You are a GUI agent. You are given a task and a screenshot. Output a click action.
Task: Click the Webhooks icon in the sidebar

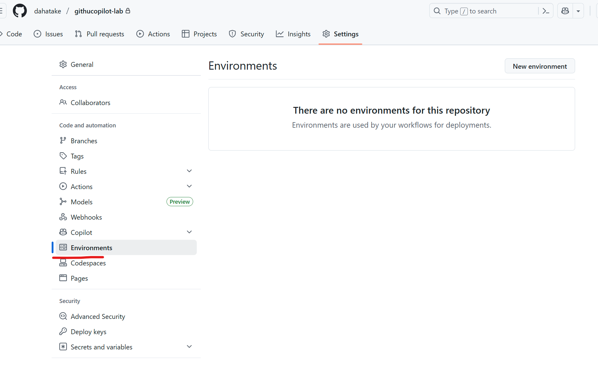pos(63,217)
